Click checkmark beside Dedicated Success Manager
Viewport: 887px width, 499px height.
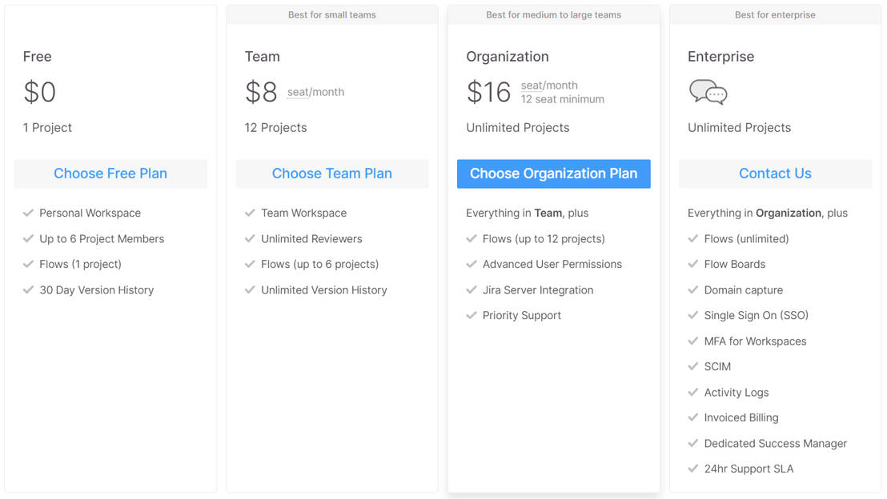tap(693, 443)
